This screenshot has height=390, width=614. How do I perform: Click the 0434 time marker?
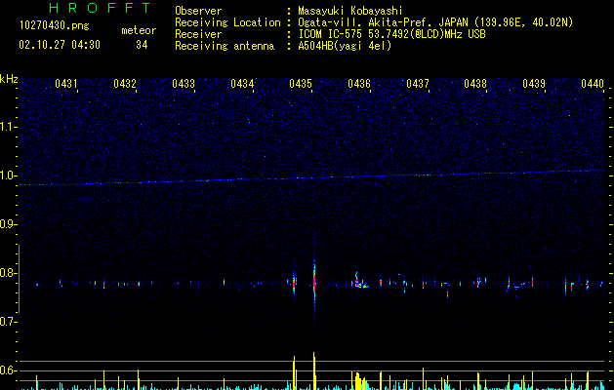(242, 84)
